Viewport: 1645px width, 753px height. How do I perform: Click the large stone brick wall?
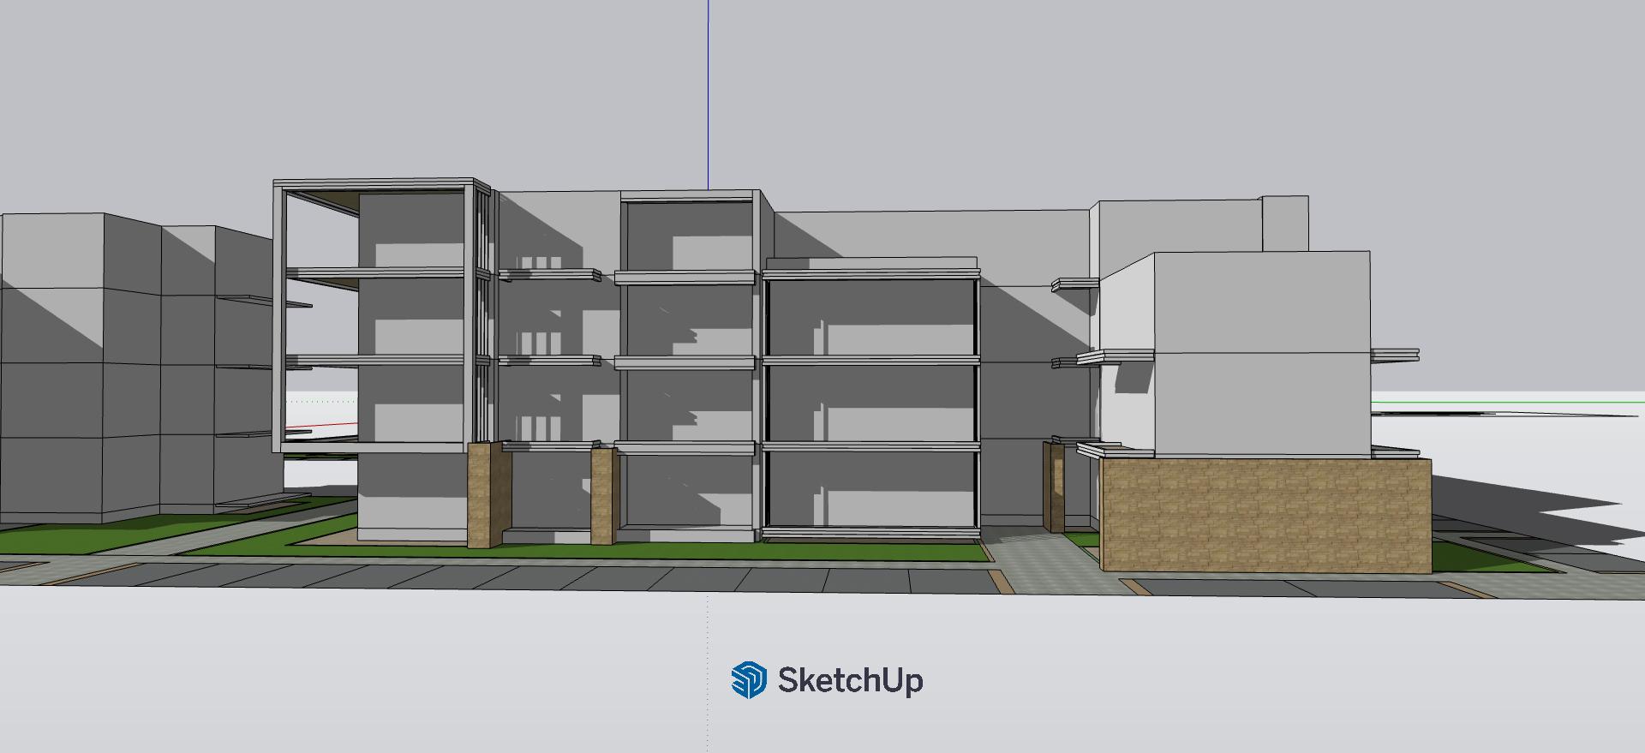(1265, 516)
